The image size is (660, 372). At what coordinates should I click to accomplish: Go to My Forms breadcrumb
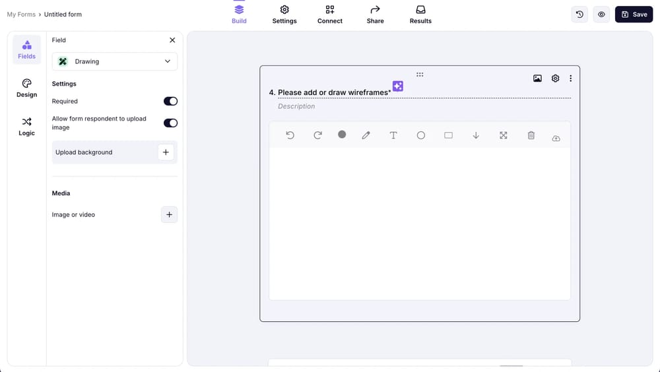21,15
